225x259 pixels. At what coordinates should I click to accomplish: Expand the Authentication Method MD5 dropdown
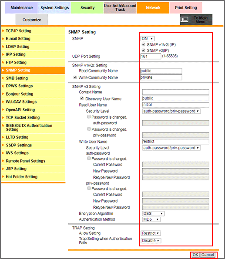151,219
